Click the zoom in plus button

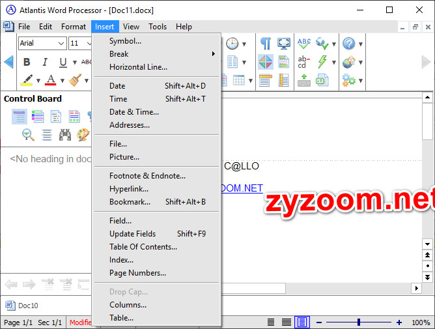399,322
